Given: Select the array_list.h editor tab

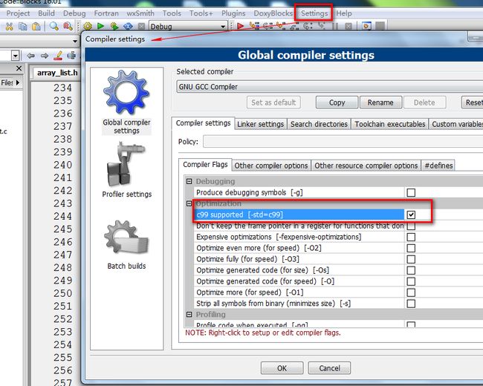Looking at the screenshot, I should coord(57,73).
